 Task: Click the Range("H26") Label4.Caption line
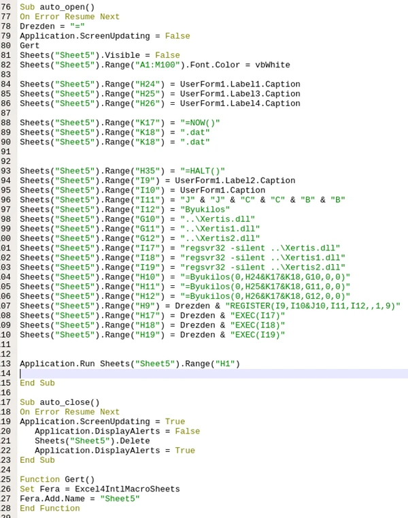click(x=160, y=103)
